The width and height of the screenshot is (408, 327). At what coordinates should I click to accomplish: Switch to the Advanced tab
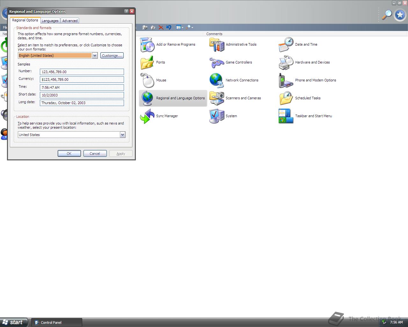(x=70, y=21)
